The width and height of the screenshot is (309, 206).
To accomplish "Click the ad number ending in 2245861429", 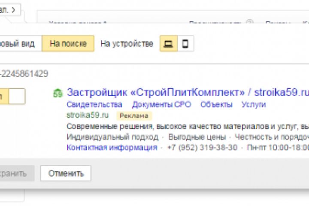I will pyautogui.click(x=24, y=73).
